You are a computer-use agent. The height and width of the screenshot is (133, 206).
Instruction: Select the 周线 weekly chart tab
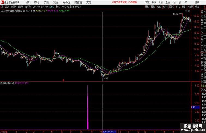pos(57,7)
